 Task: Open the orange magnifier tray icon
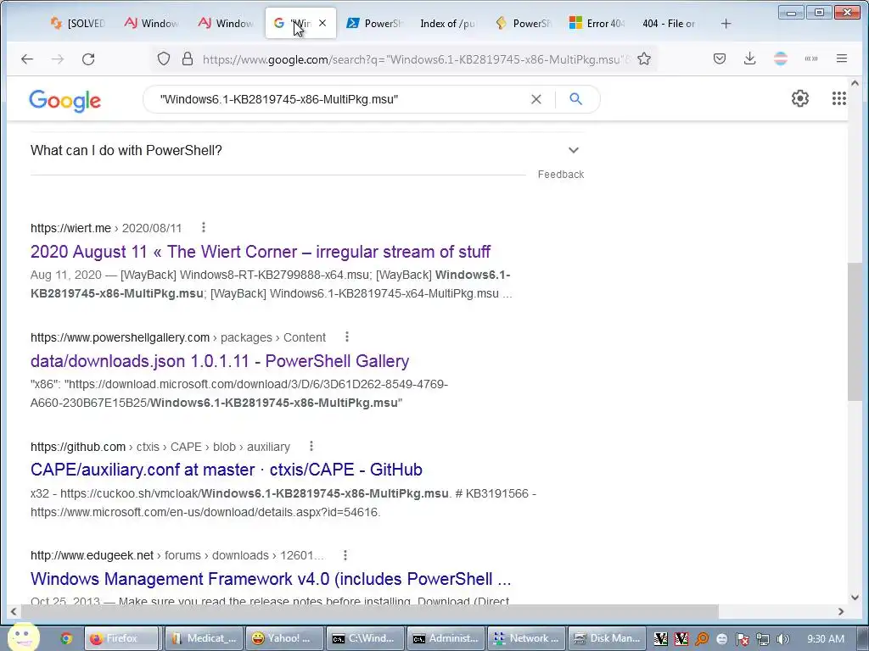(x=702, y=639)
